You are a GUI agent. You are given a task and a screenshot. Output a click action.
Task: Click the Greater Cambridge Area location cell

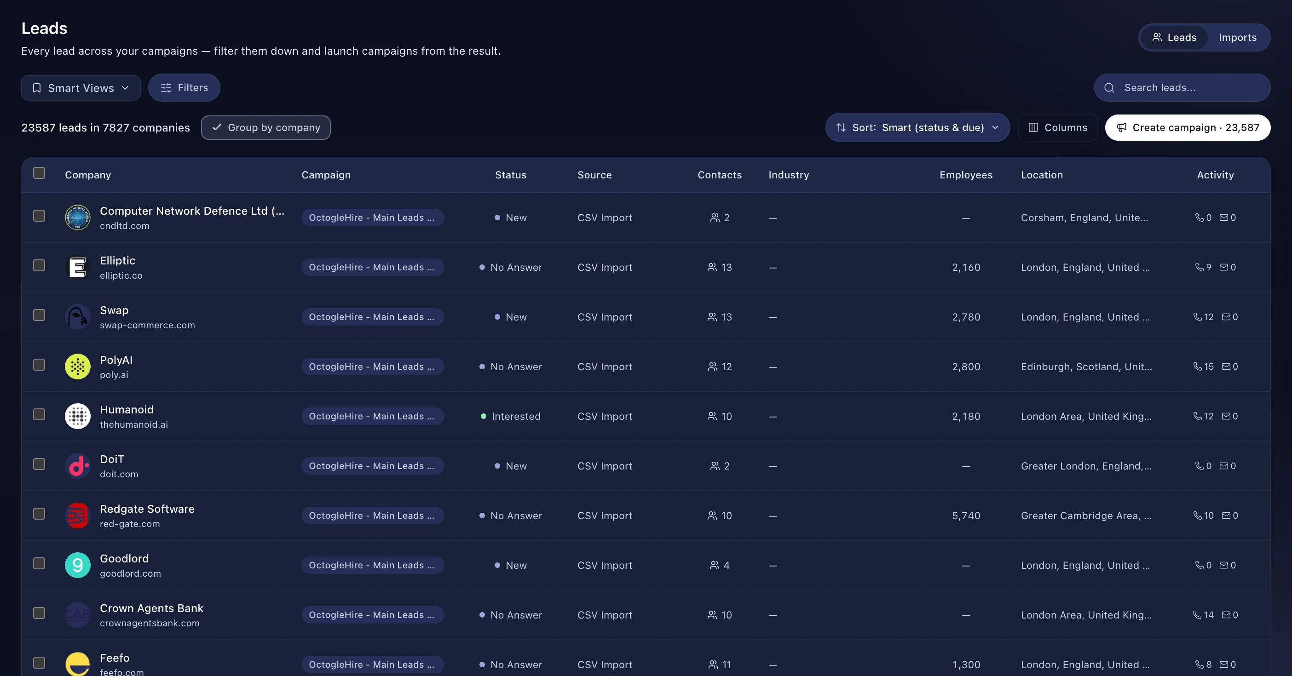click(x=1086, y=515)
